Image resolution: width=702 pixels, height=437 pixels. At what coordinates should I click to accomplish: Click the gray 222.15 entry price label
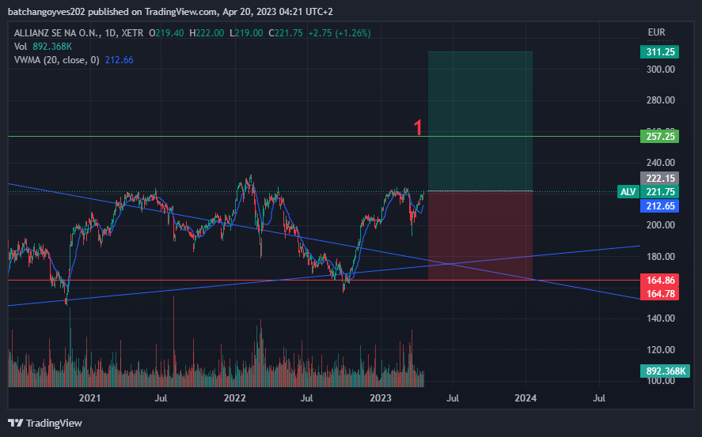tap(659, 179)
